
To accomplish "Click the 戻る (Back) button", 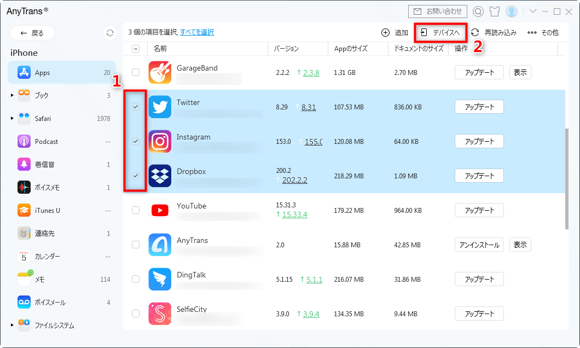I will pos(32,33).
